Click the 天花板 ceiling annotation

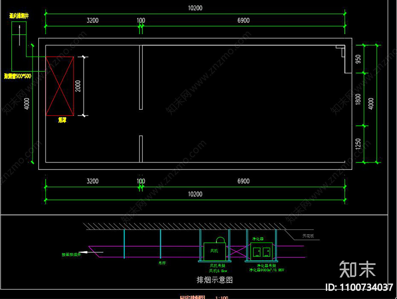pos(308,236)
